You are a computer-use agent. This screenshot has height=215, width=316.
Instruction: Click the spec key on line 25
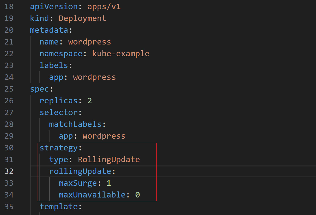[39, 89]
